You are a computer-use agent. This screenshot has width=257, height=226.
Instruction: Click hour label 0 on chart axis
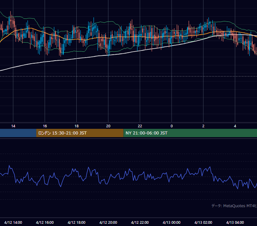click(x=172, y=126)
